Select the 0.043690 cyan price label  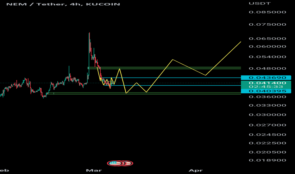266,78
